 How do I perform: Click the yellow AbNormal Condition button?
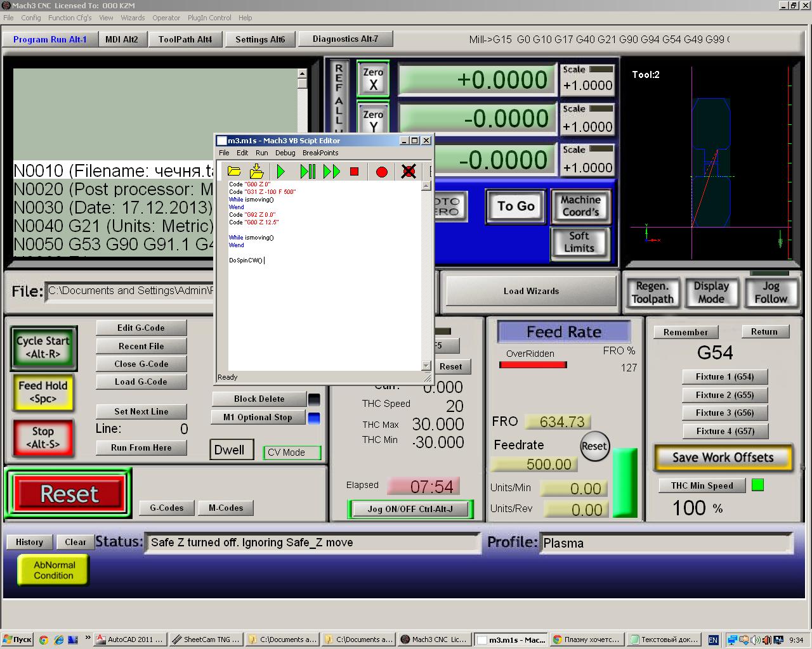pyautogui.click(x=54, y=570)
